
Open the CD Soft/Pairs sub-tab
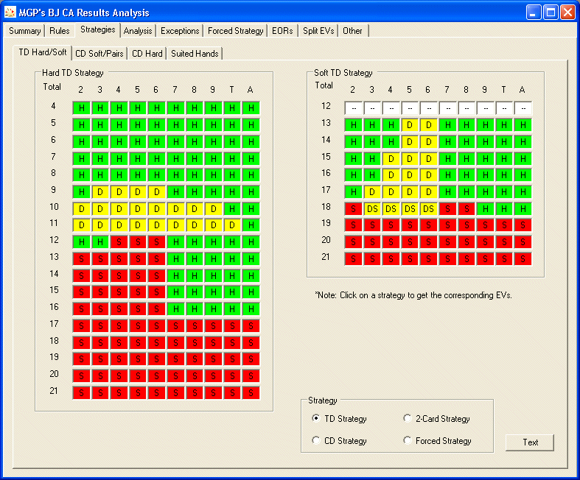[x=99, y=54]
